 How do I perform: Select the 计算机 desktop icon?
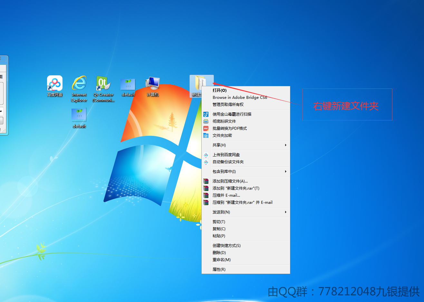(x=152, y=86)
